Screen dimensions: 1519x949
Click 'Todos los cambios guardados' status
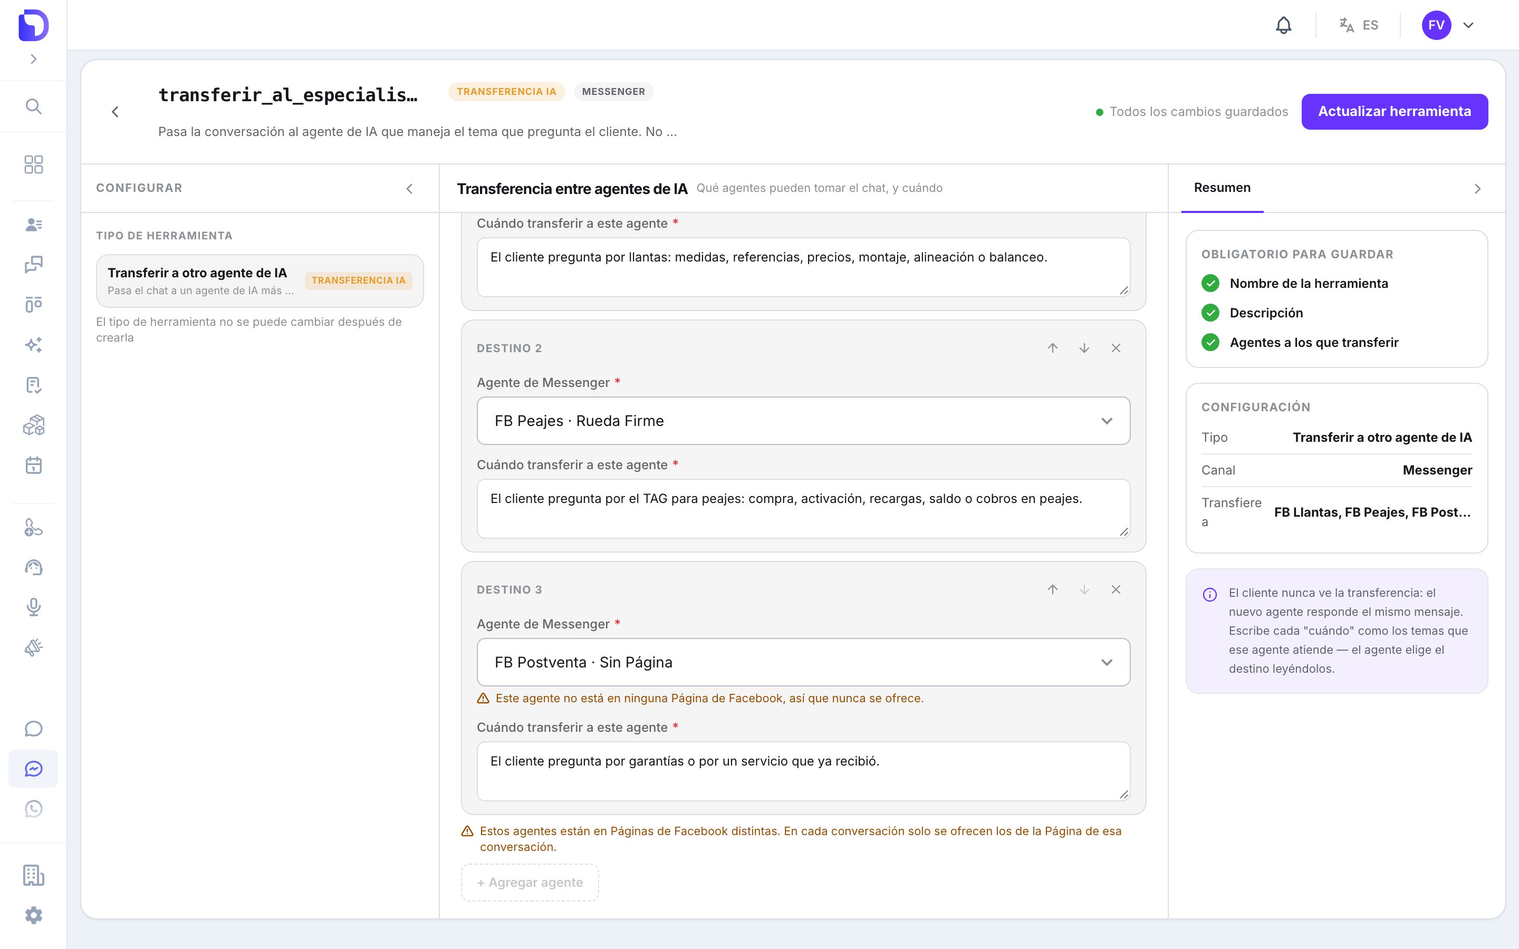1191,112
